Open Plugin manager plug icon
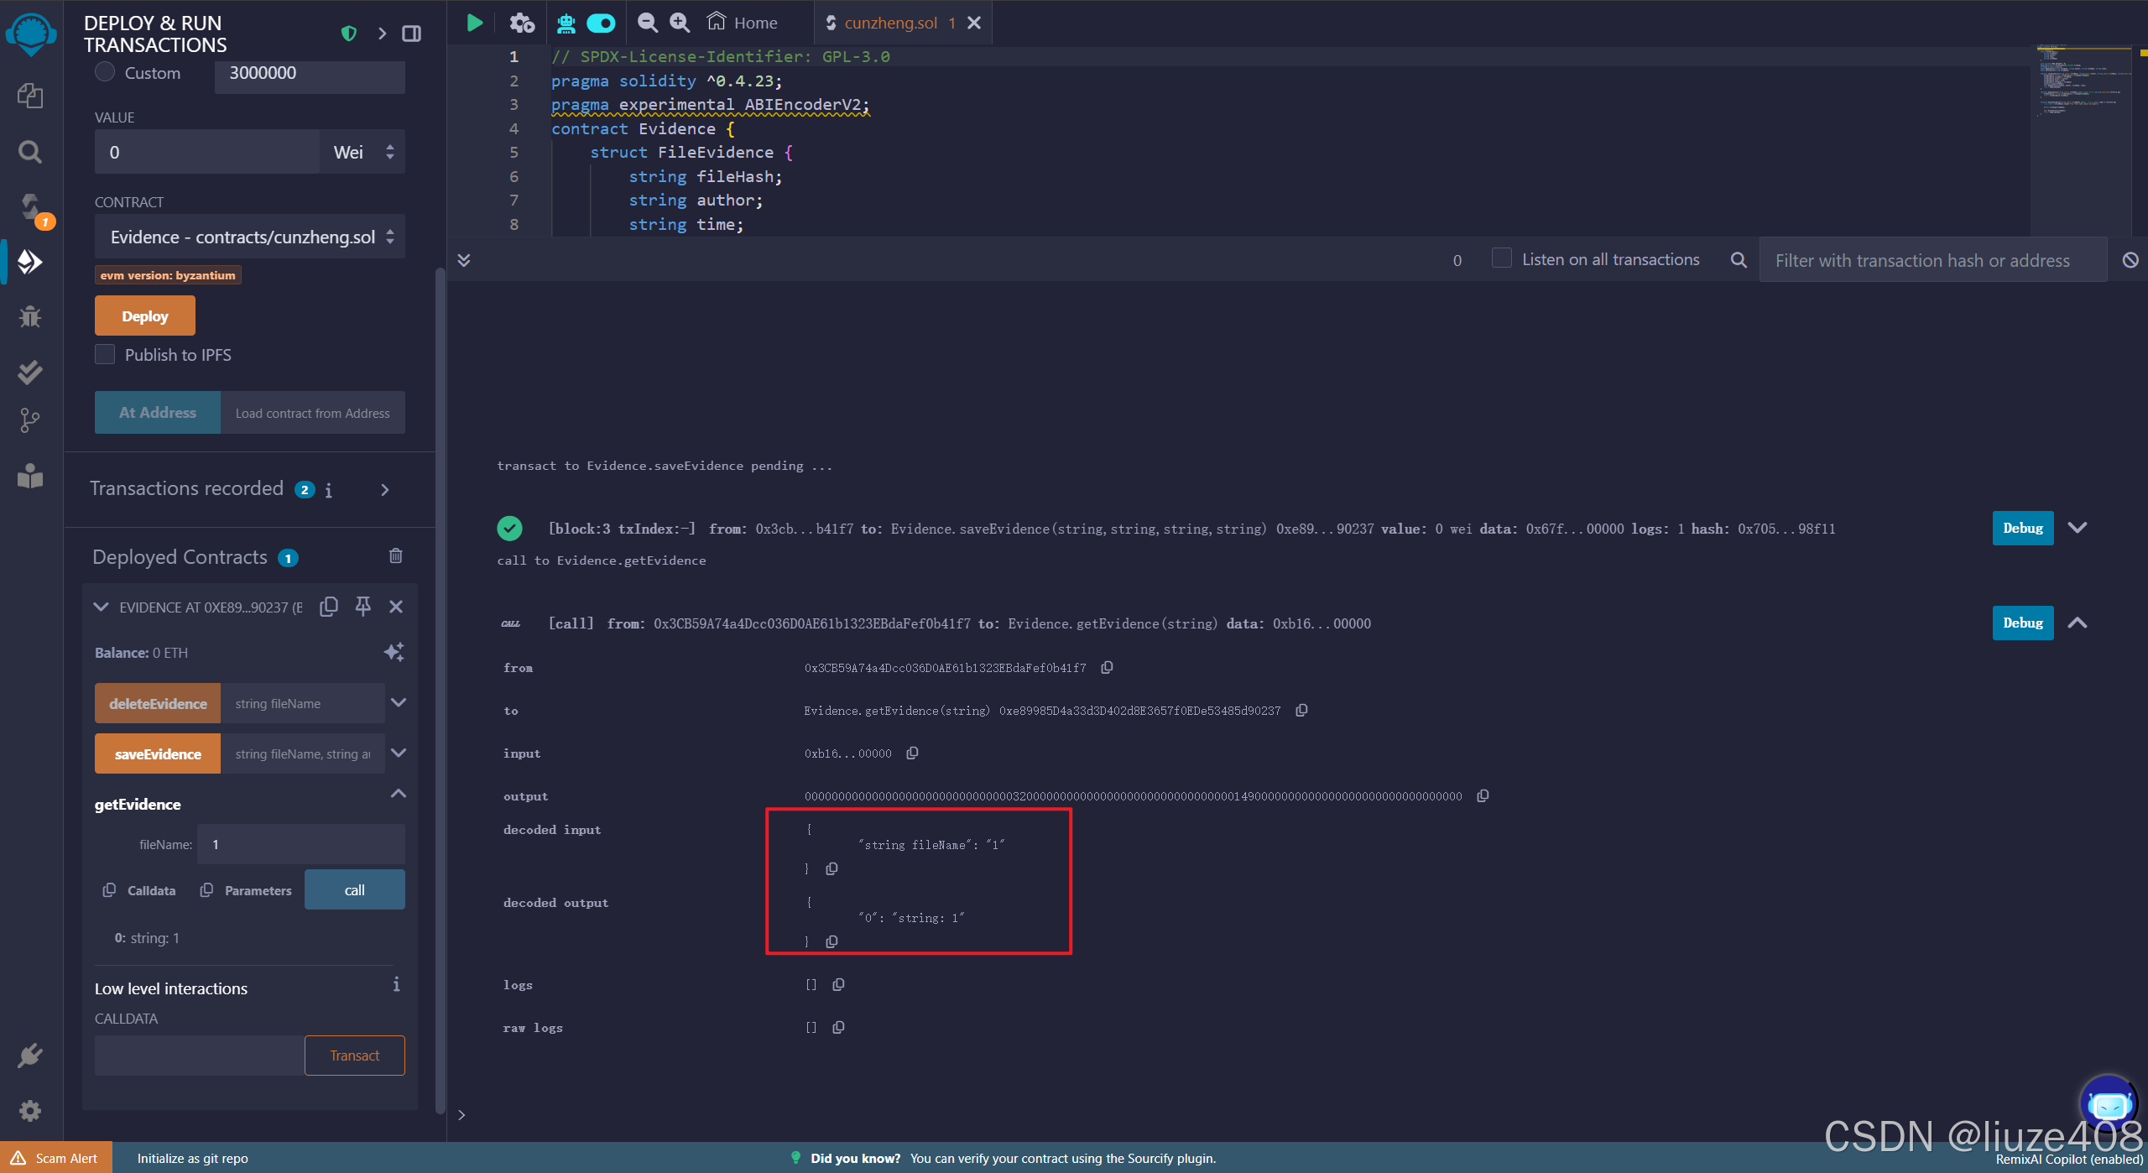Screen dimensions: 2148x1173 point(30,1056)
